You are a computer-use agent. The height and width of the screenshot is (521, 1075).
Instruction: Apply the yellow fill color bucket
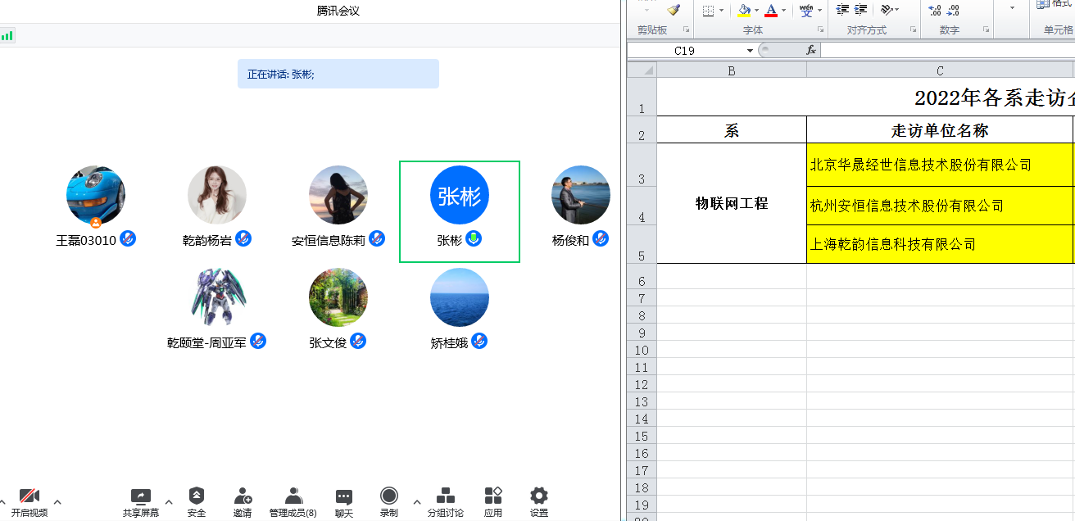click(744, 10)
